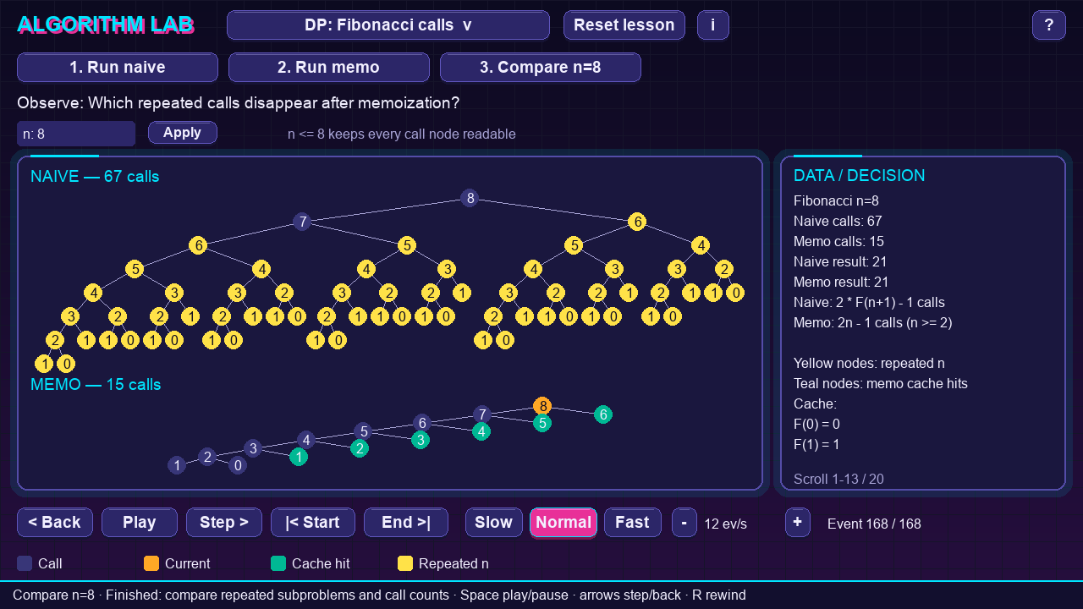
Task: Click the orange current node 8 in memo tree
Action: (x=543, y=407)
